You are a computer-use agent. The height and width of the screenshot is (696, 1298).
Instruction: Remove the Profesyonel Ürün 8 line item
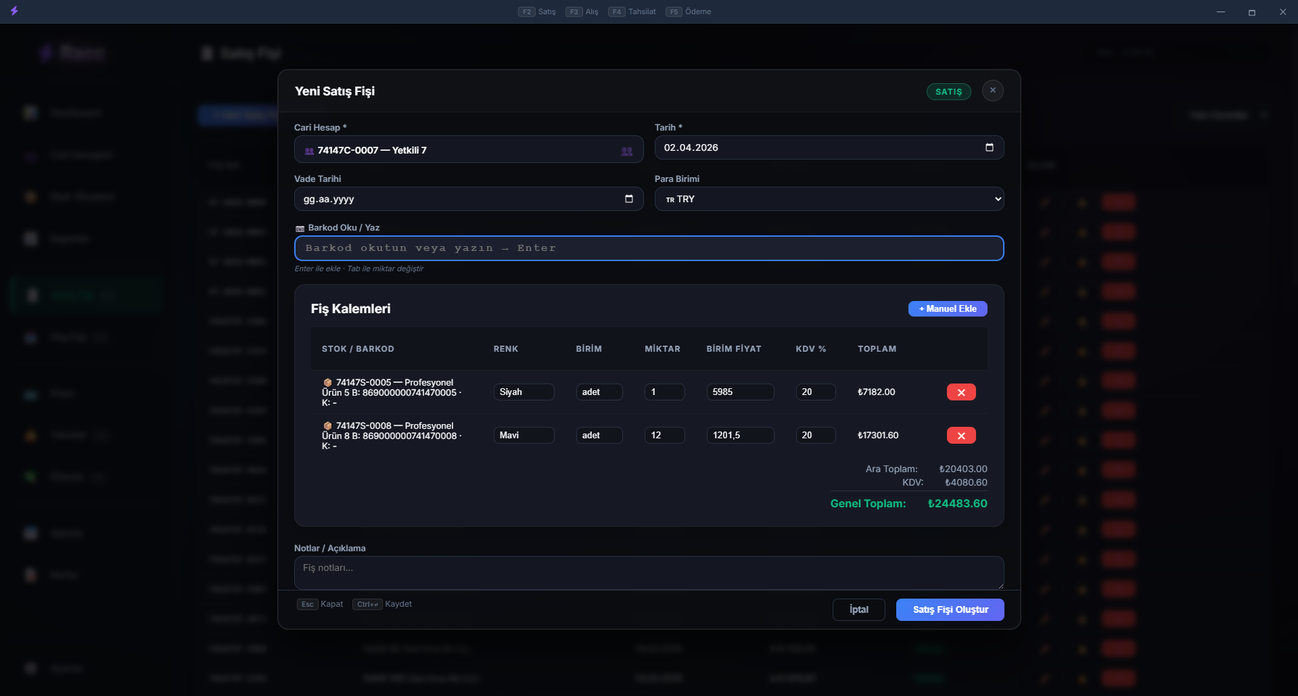(960, 436)
